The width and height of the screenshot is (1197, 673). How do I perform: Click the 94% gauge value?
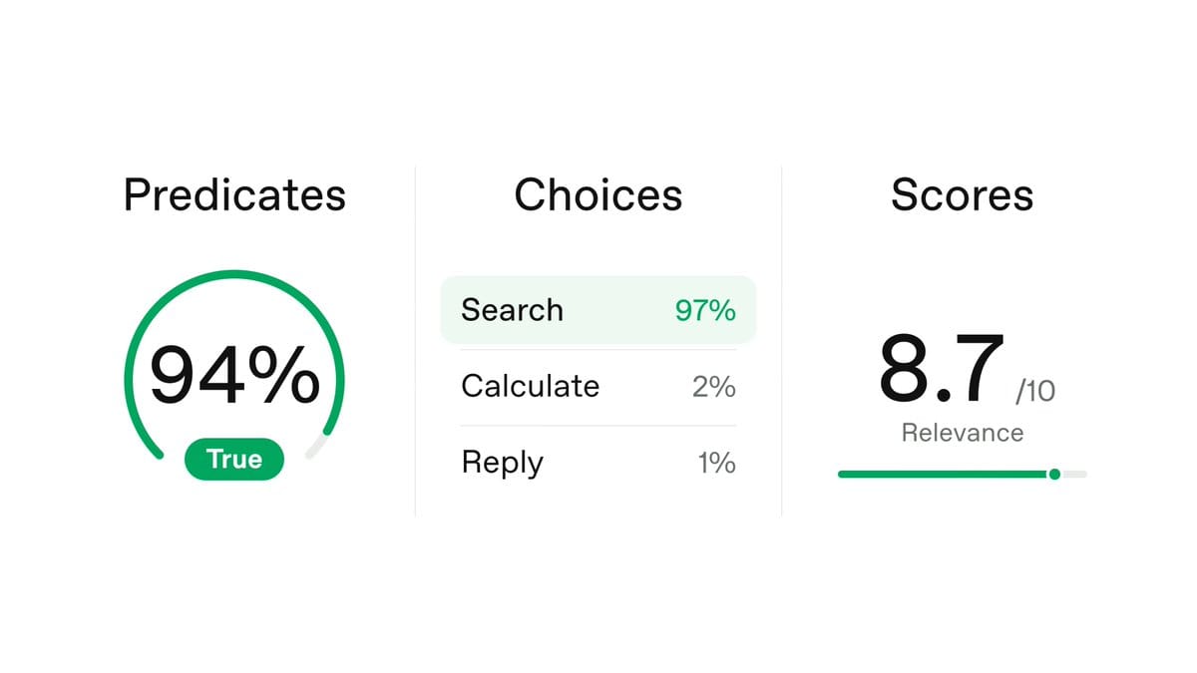pos(234,375)
